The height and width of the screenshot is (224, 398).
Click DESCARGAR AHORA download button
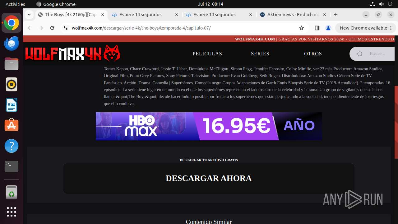209,178
